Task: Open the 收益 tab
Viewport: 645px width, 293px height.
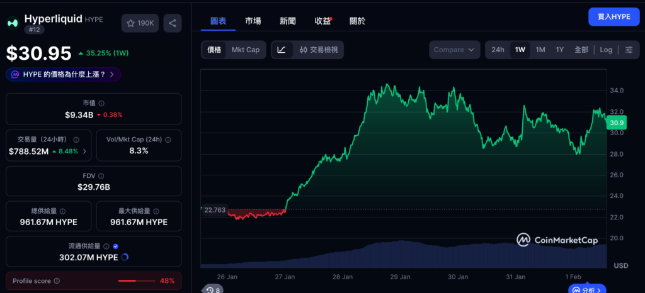Action: tap(322, 21)
